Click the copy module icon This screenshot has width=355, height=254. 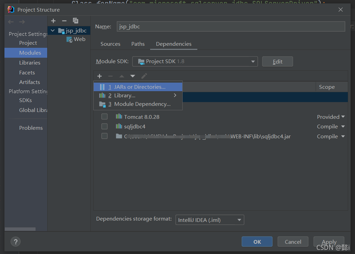tap(76, 21)
